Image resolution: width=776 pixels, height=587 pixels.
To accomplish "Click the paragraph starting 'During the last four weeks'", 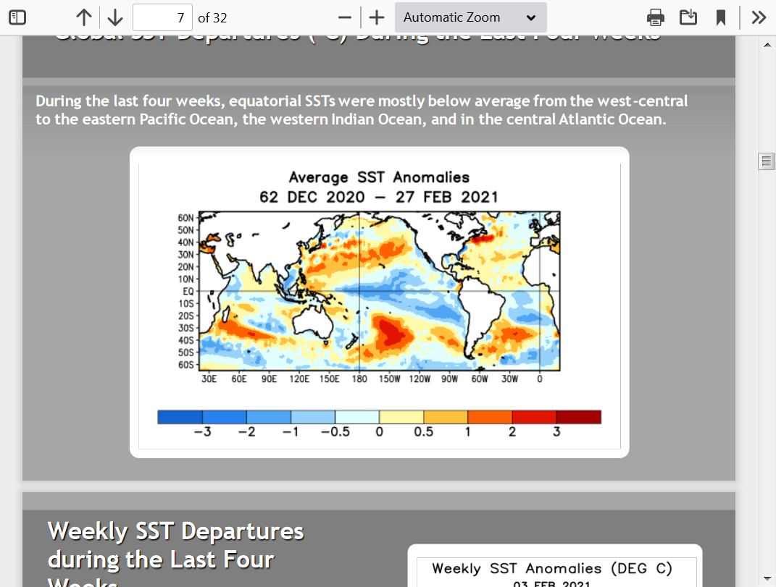I will [362, 110].
